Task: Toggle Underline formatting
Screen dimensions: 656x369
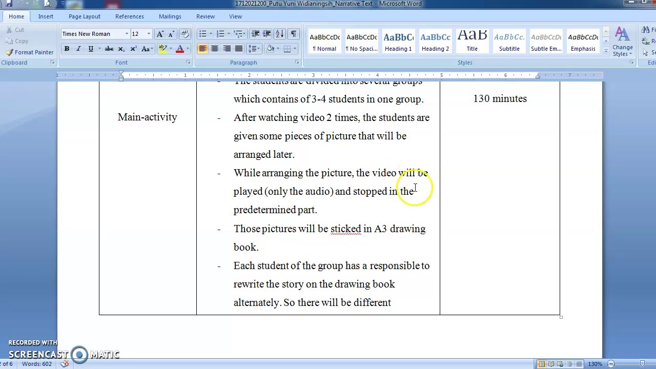Action: (91, 49)
